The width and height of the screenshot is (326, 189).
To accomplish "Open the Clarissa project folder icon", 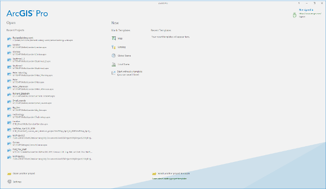I will [9, 53].
